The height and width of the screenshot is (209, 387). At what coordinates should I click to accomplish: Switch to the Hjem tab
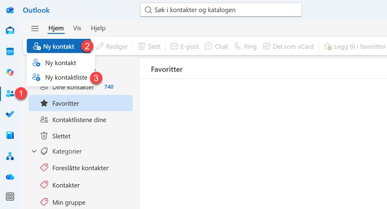(56, 29)
